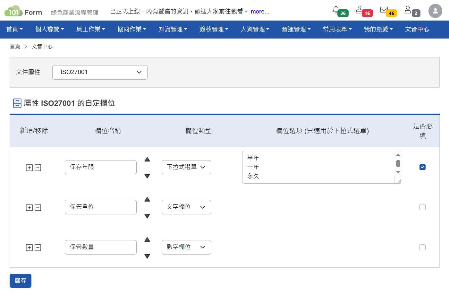Image resolution: width=449 pixels, height=294 pixels.
Task: Move the 保管數量 field down with the arrow
Action: 147,256
